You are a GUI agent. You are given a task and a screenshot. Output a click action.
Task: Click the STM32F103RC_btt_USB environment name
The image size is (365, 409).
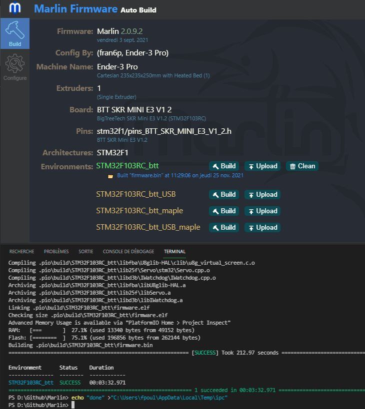[136, 194]
